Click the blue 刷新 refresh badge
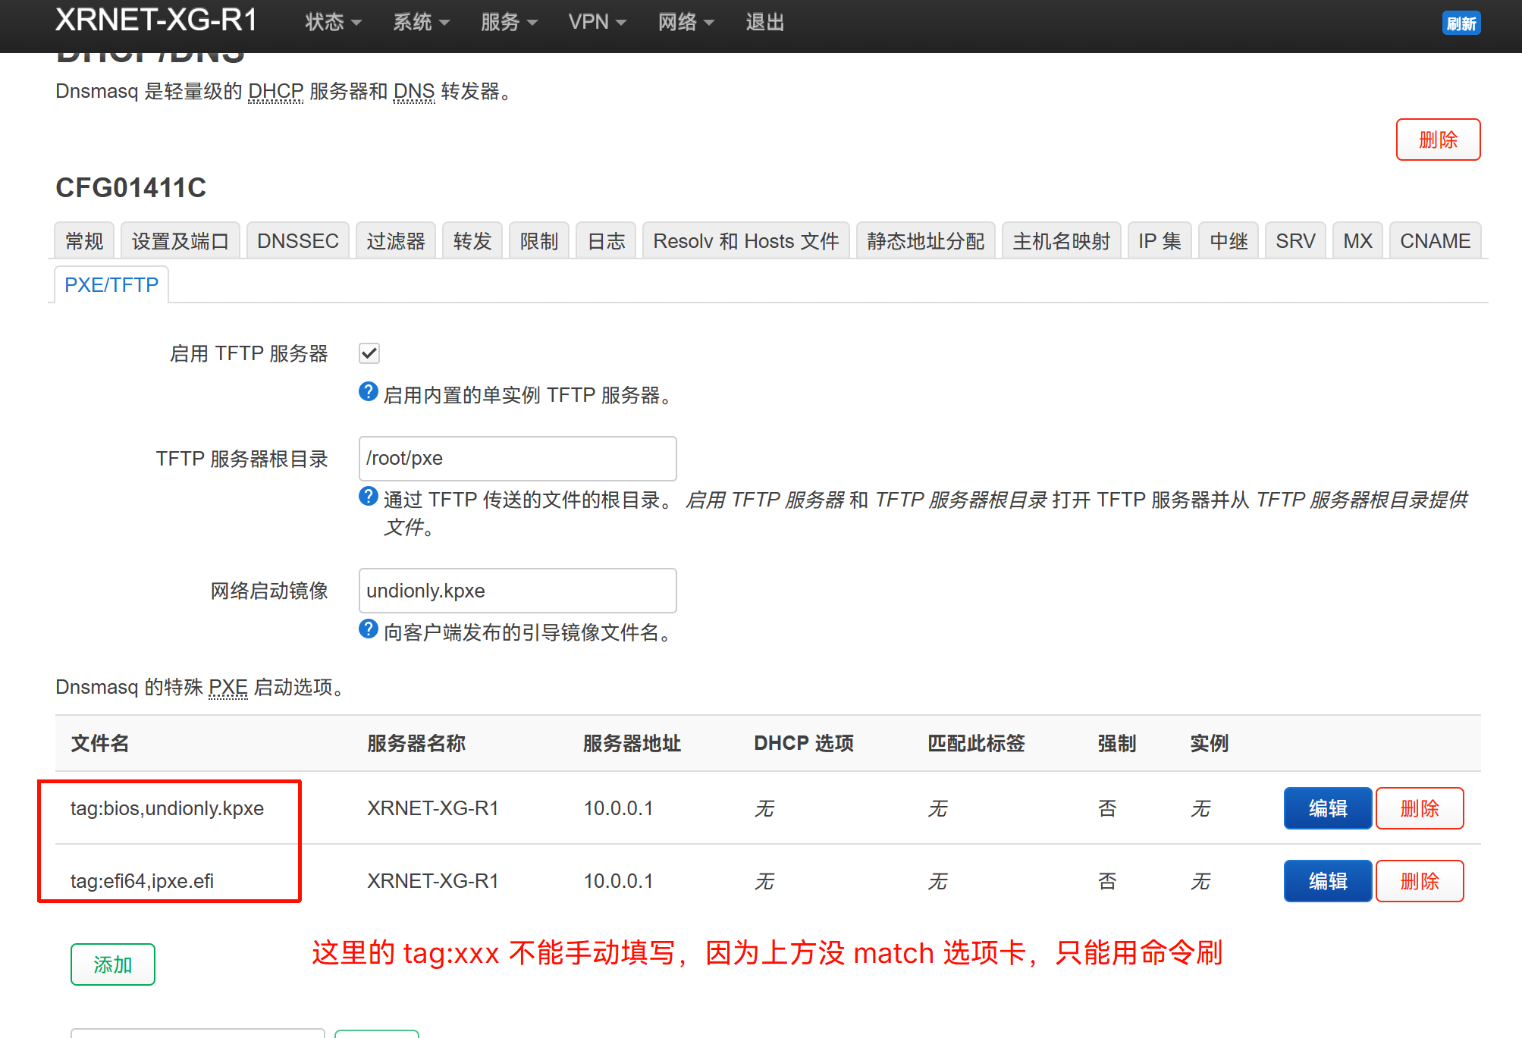This screenshot has width=1522, height=1038. pyautogui.click(x=1461, y=23)
